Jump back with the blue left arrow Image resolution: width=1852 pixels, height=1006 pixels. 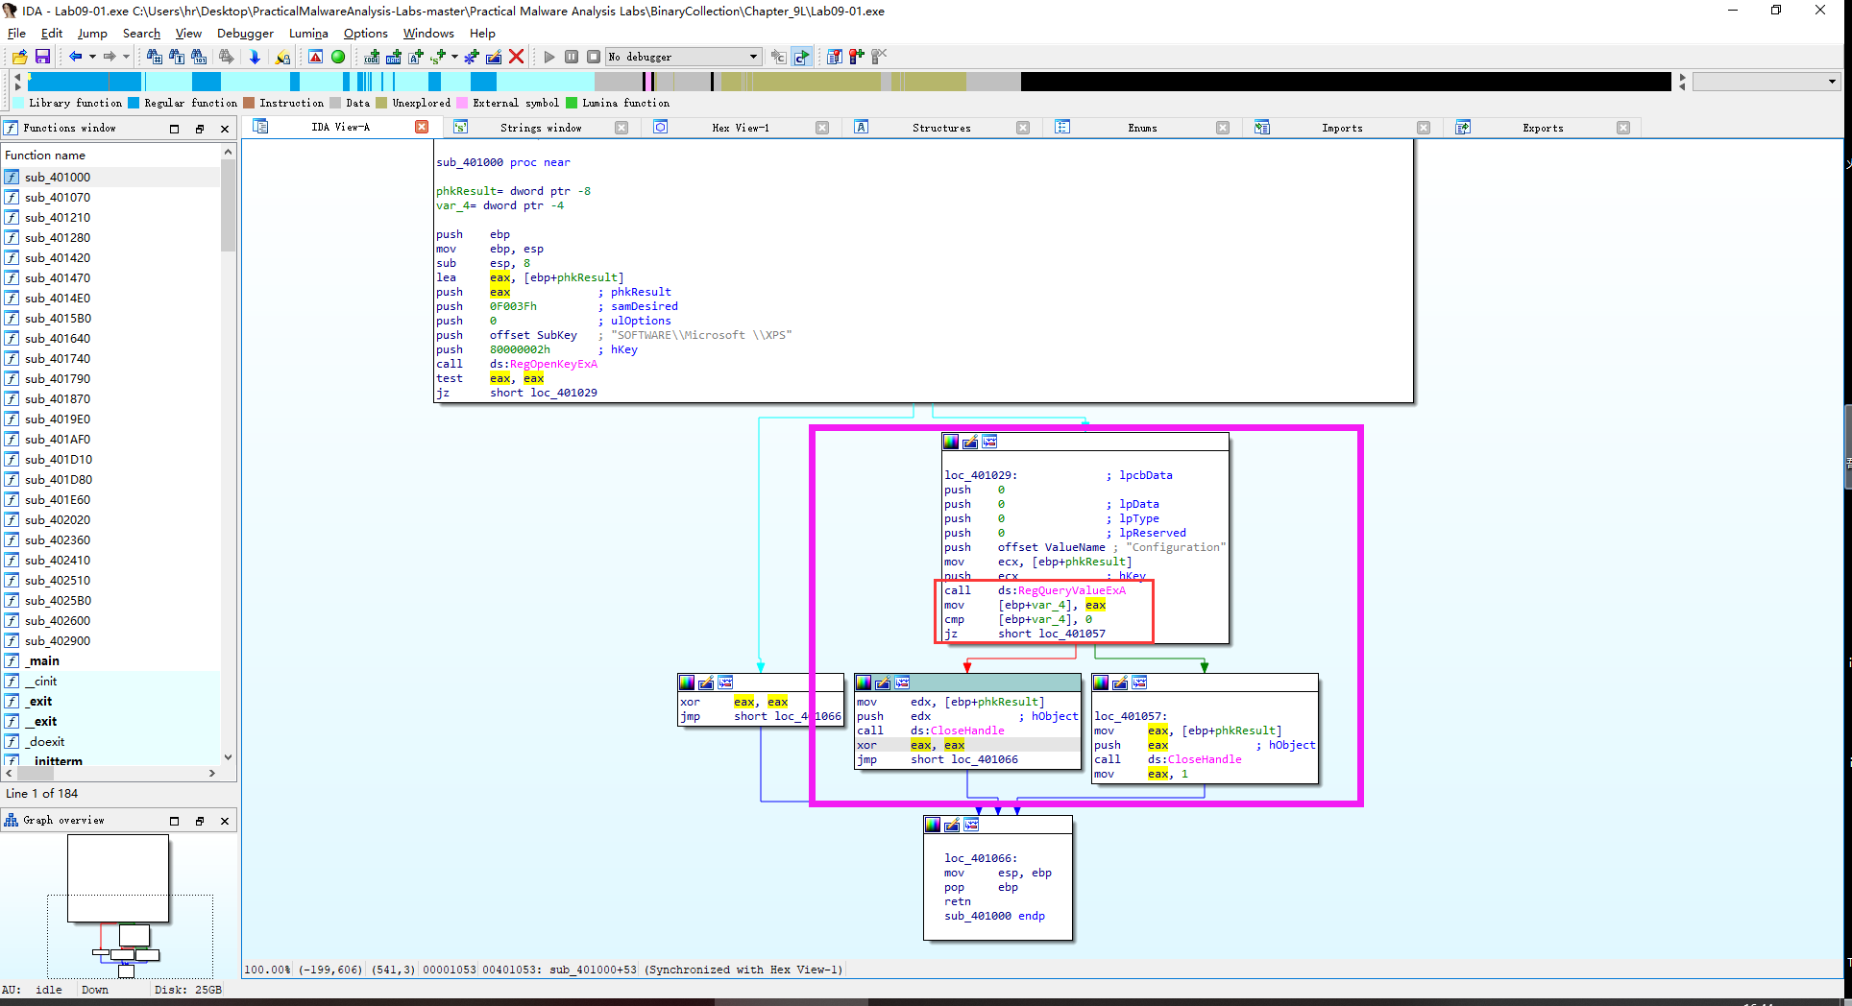click(x=75, y=57)
